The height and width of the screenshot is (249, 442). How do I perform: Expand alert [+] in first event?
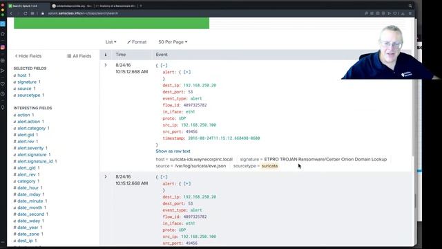click(187, 72)
